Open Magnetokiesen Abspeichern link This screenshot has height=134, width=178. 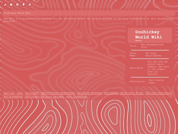point(58,93)
